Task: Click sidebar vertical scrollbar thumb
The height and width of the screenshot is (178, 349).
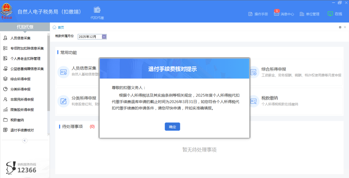Action: (x=49, y=73)
